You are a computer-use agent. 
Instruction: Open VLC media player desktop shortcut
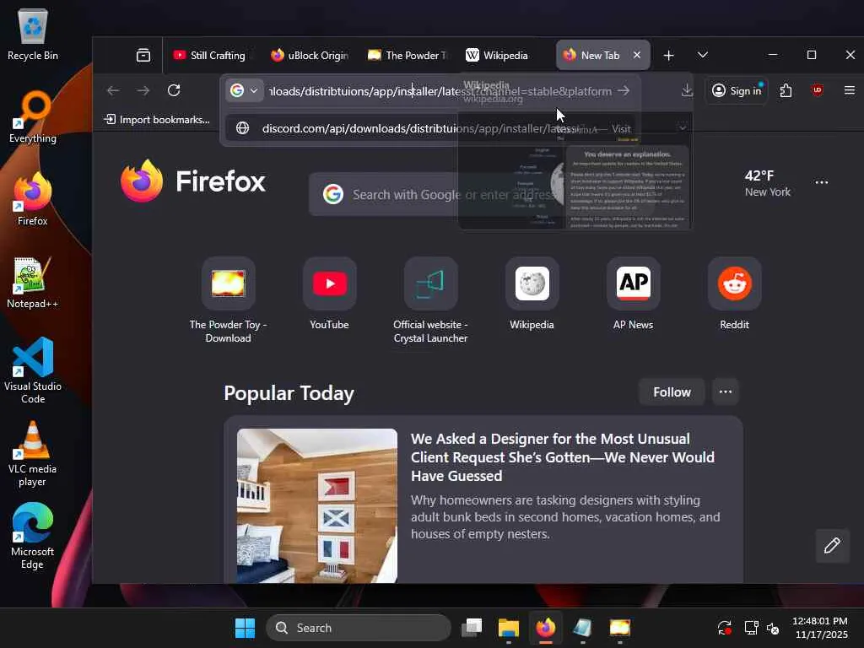(x=33, y=453)
